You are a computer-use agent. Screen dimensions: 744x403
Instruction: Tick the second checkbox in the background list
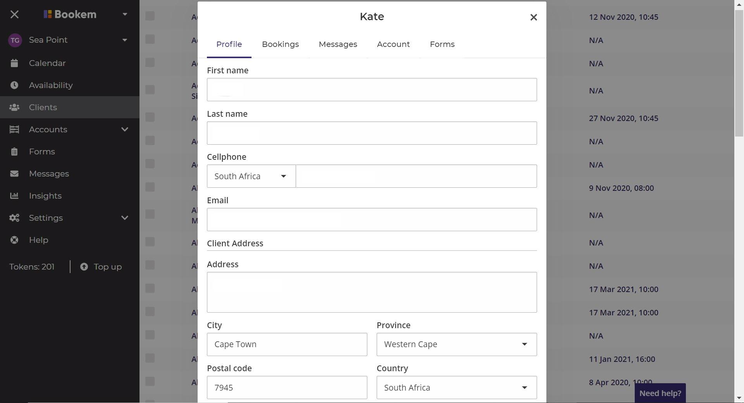[x=150, y=39]
